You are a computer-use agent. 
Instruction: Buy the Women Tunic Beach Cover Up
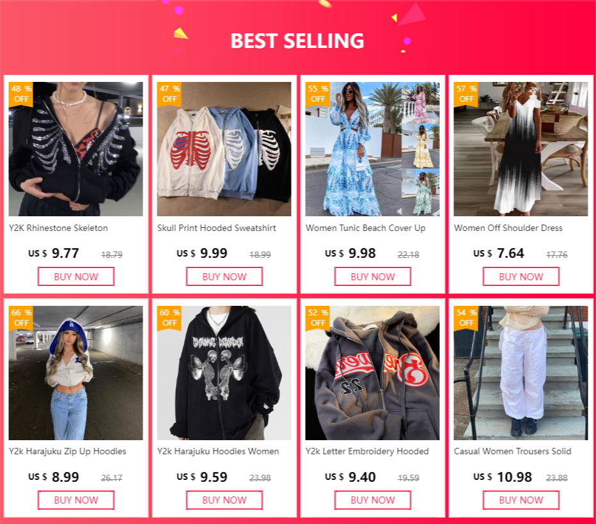click(372, 276)
